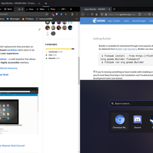Screen dimensions: 153x153
Task: Click the info bubble icon before 'If you're missing'
Action: [x=94, y=71]
